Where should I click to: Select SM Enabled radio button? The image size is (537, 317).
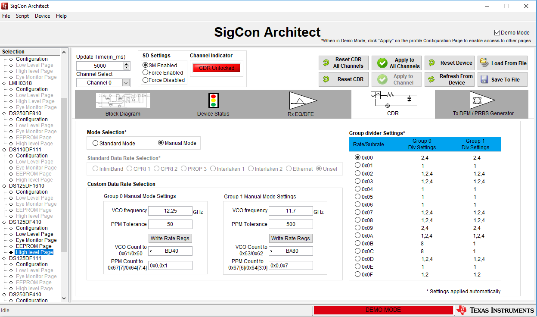146,65
